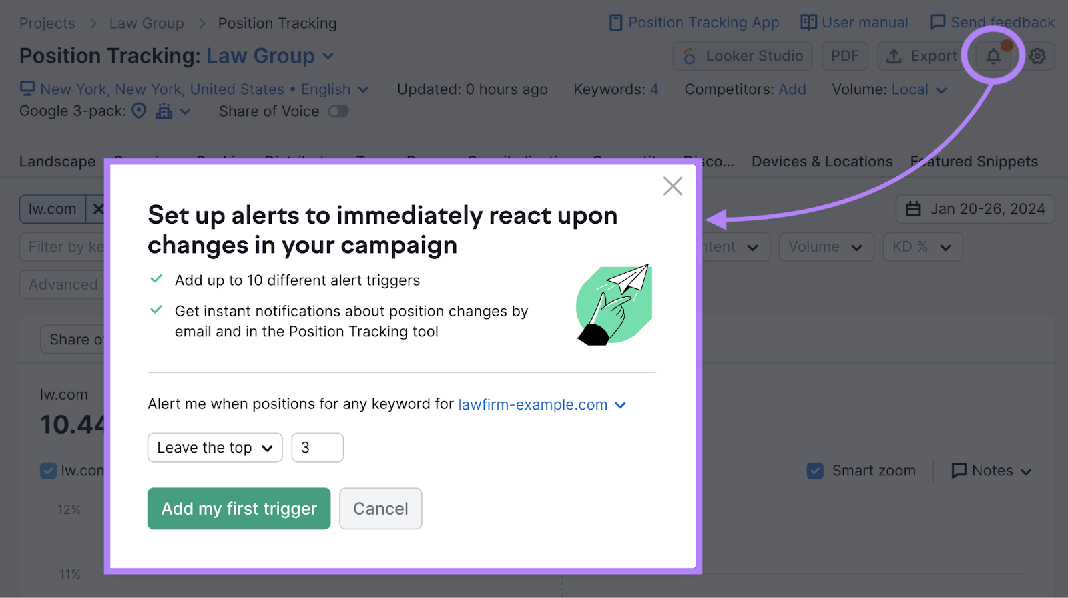Uncheck the lw.com chart checkbox

click(x=48, y=471)
